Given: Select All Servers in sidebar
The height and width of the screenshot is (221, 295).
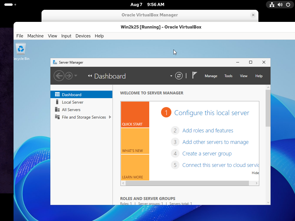Looking at the screenshot, I should (71, 110).
